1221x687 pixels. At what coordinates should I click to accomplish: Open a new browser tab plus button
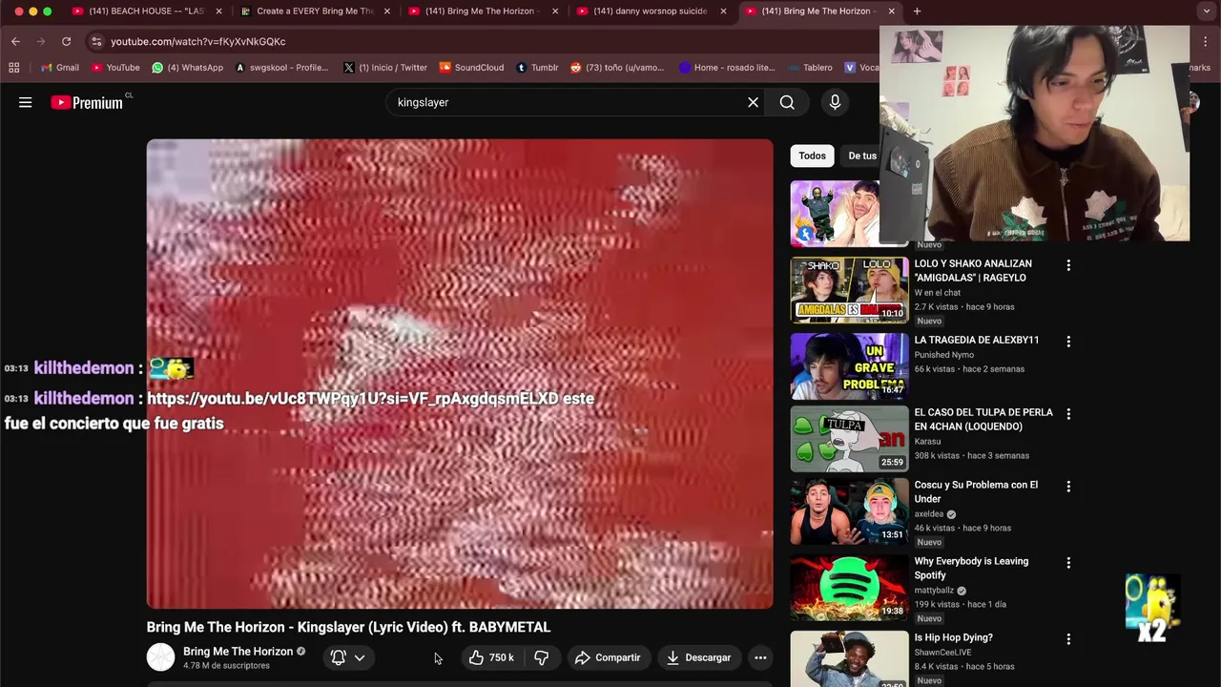[x=917, y=11]
